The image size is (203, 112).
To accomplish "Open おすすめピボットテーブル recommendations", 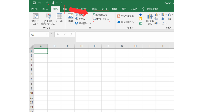I will 48,19.
